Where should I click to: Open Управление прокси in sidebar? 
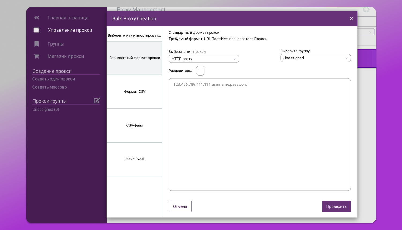(x=70, y=30)
